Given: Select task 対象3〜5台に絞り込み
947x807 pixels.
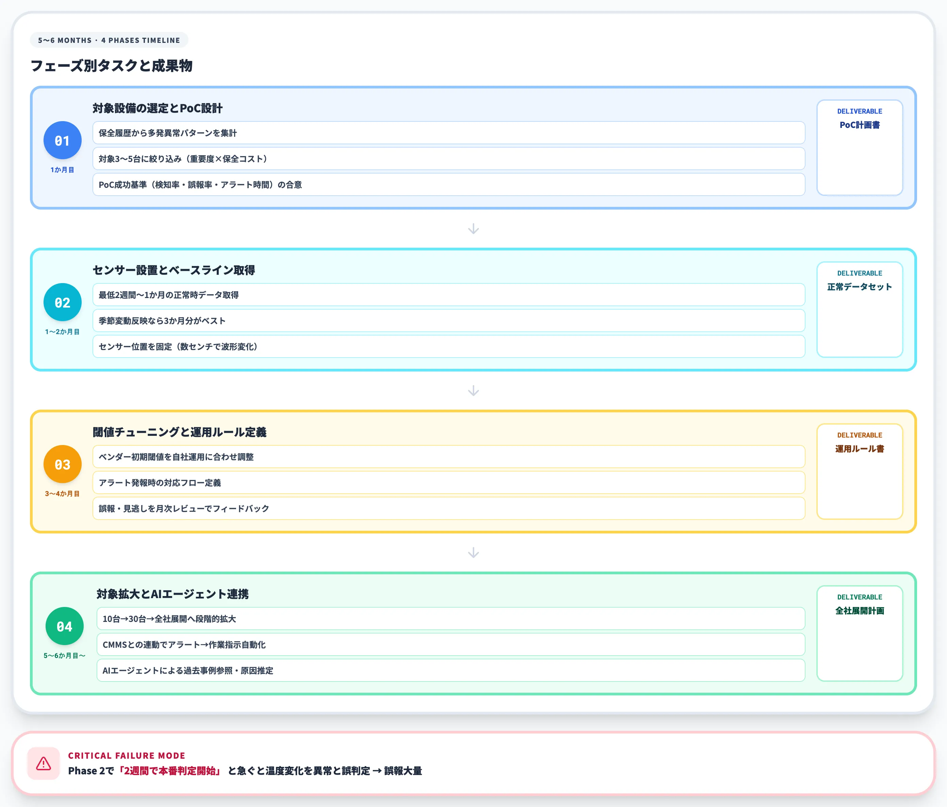Looking at the screenshot, I should tap(448, 159).
